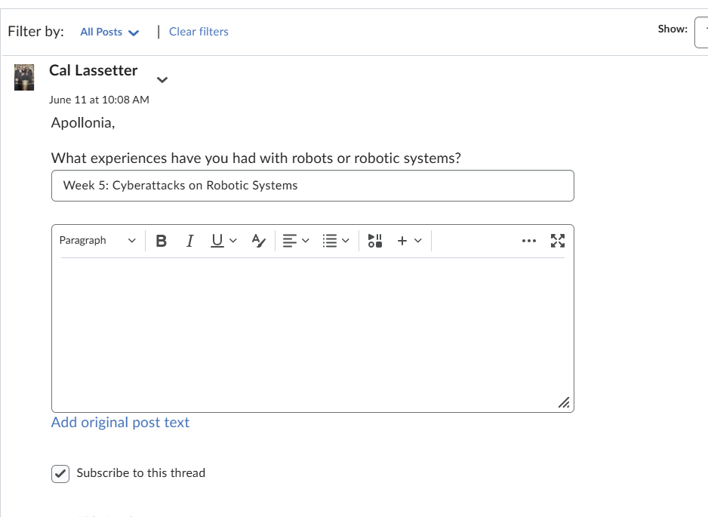
Task: Show more editor actions via ellipsis icon
Action: click(x=529, y=240)
